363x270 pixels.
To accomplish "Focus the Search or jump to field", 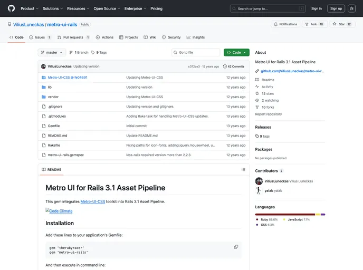I will 268,8.
